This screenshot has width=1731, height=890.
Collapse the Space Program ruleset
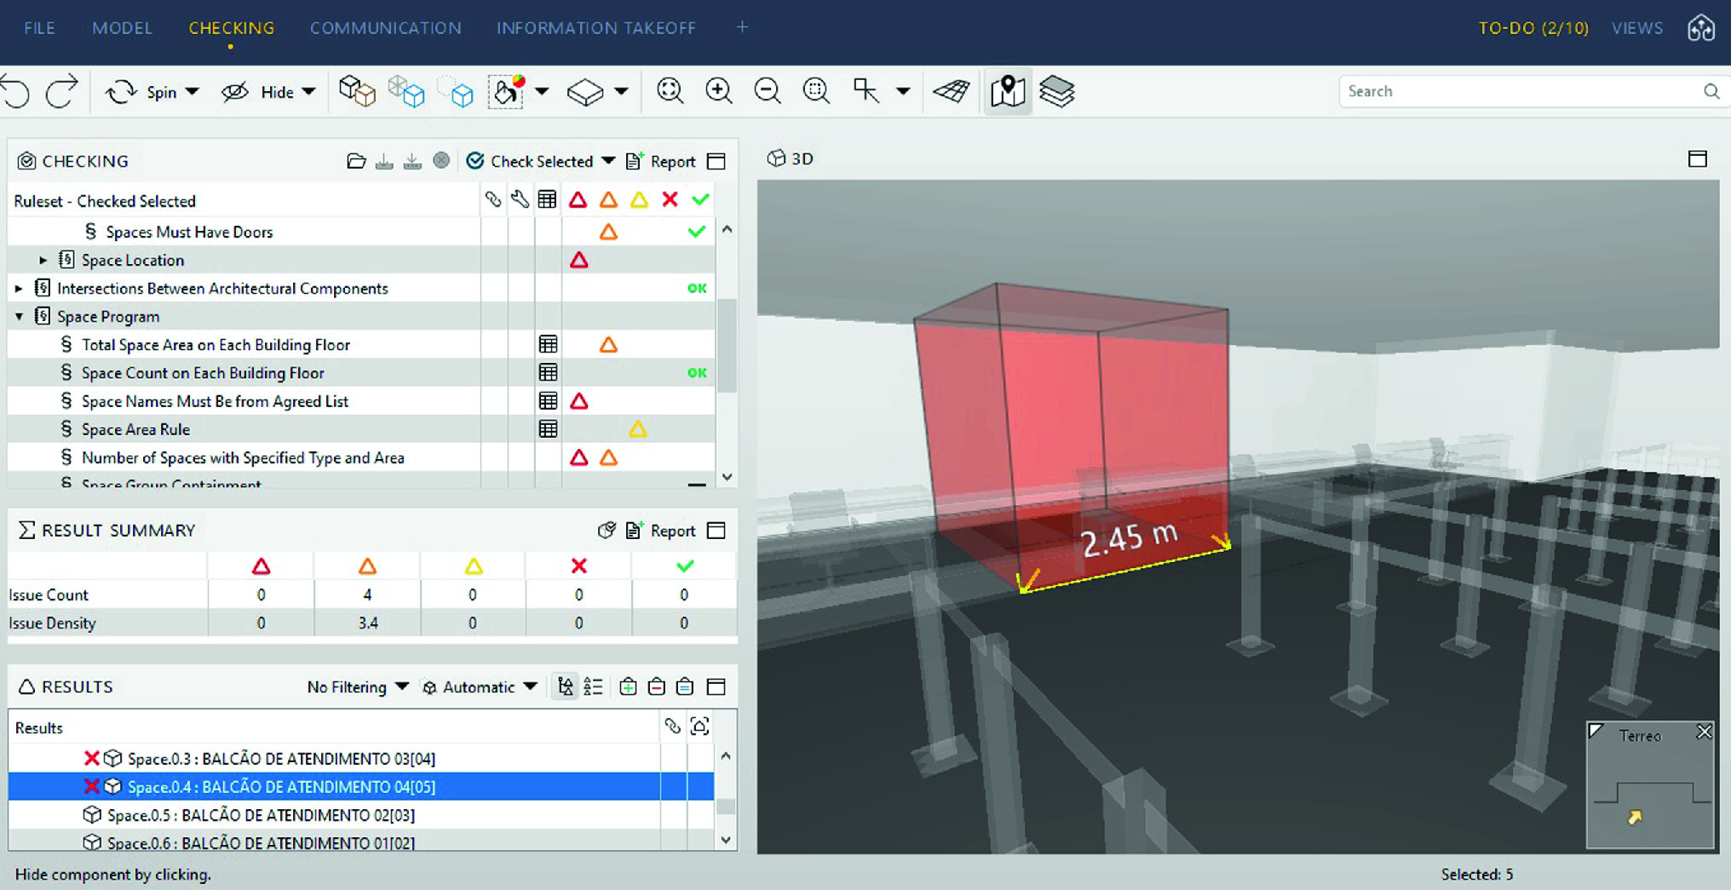click(x=19, y=316)
